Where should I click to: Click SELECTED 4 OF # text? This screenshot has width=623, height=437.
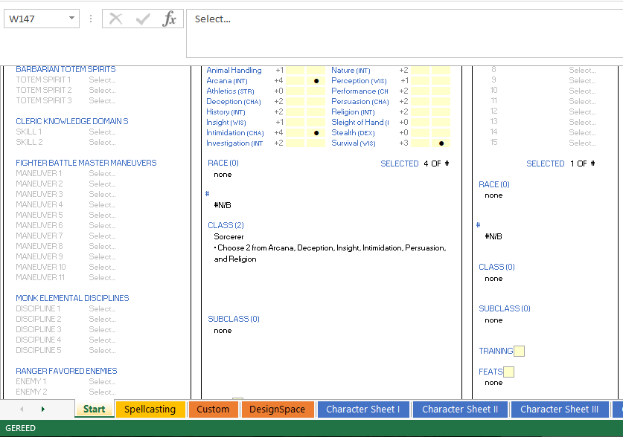click(415, 164)
